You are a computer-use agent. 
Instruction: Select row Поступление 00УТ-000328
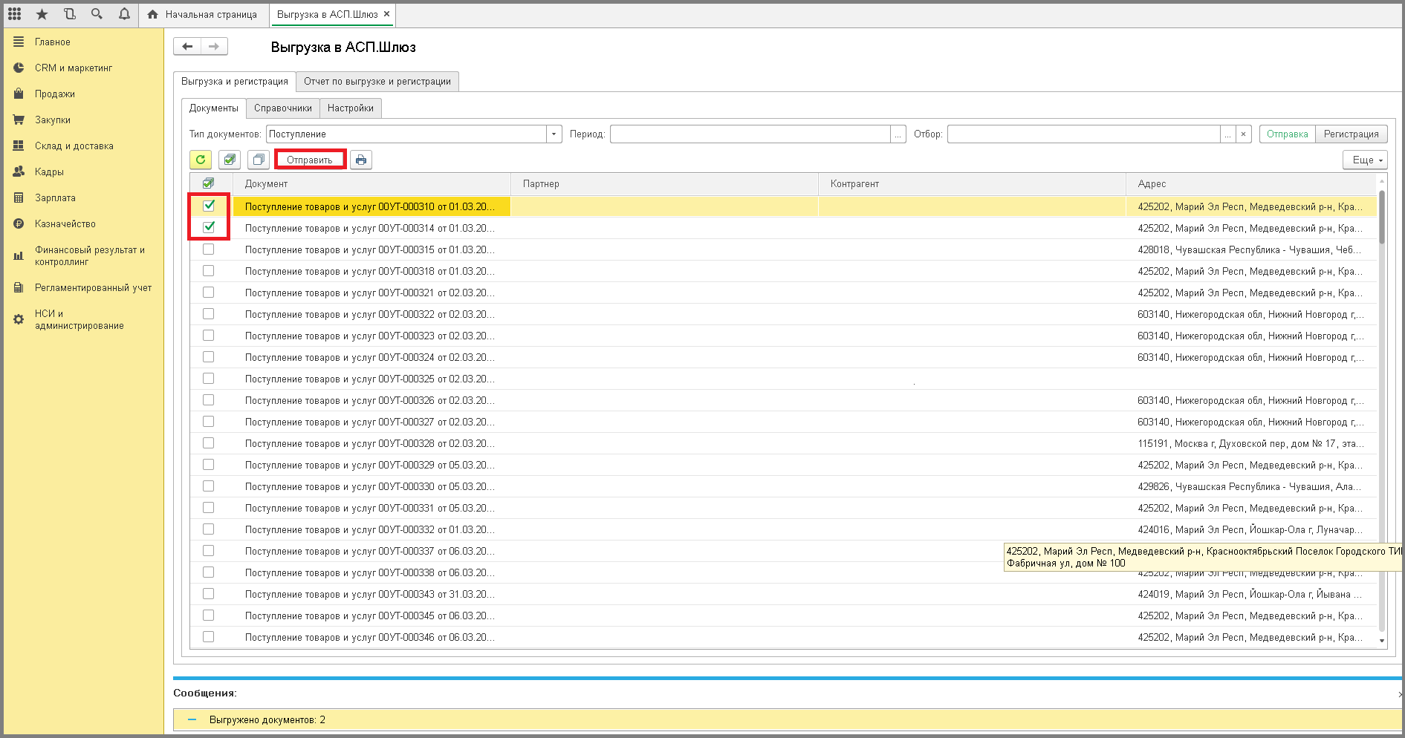pos(784,443)
